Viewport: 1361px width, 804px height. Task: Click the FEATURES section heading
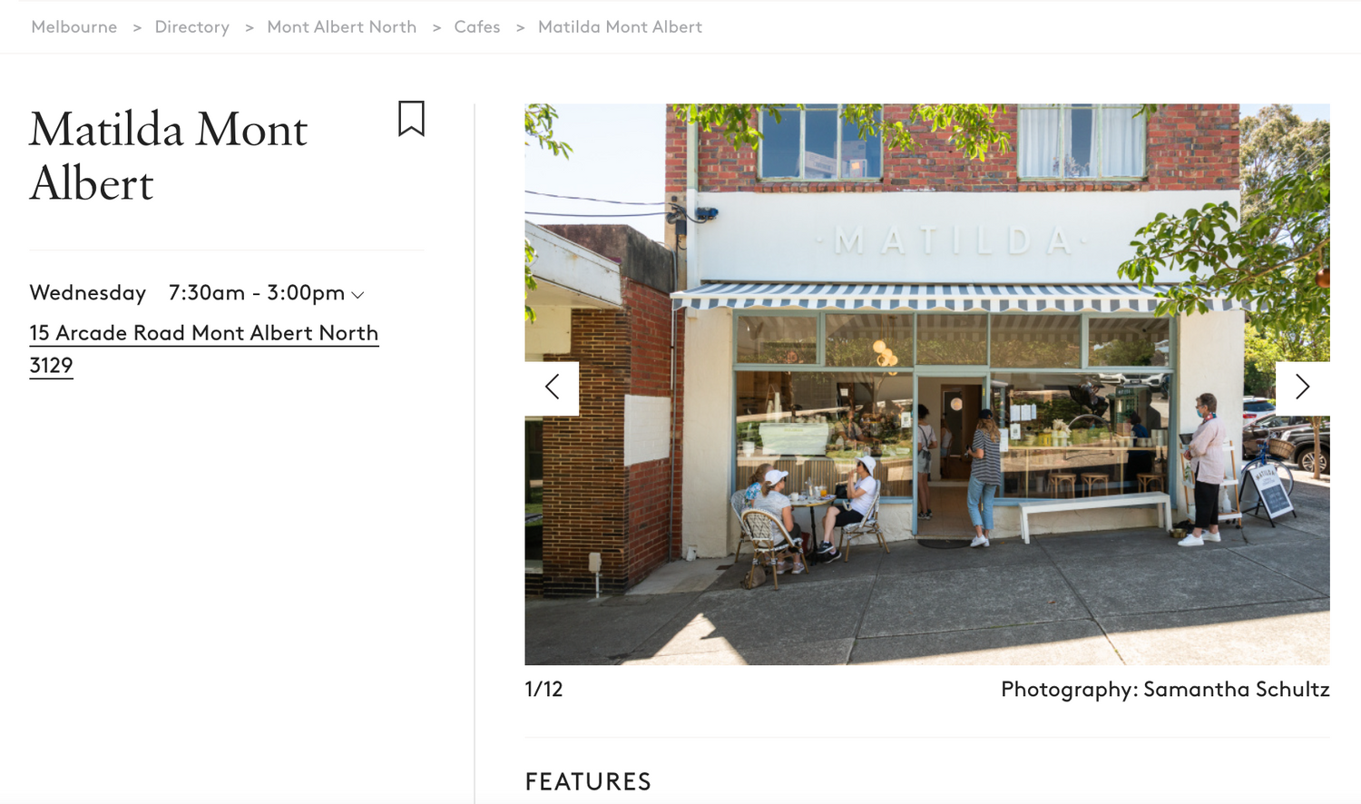click(x=588, y=781)
